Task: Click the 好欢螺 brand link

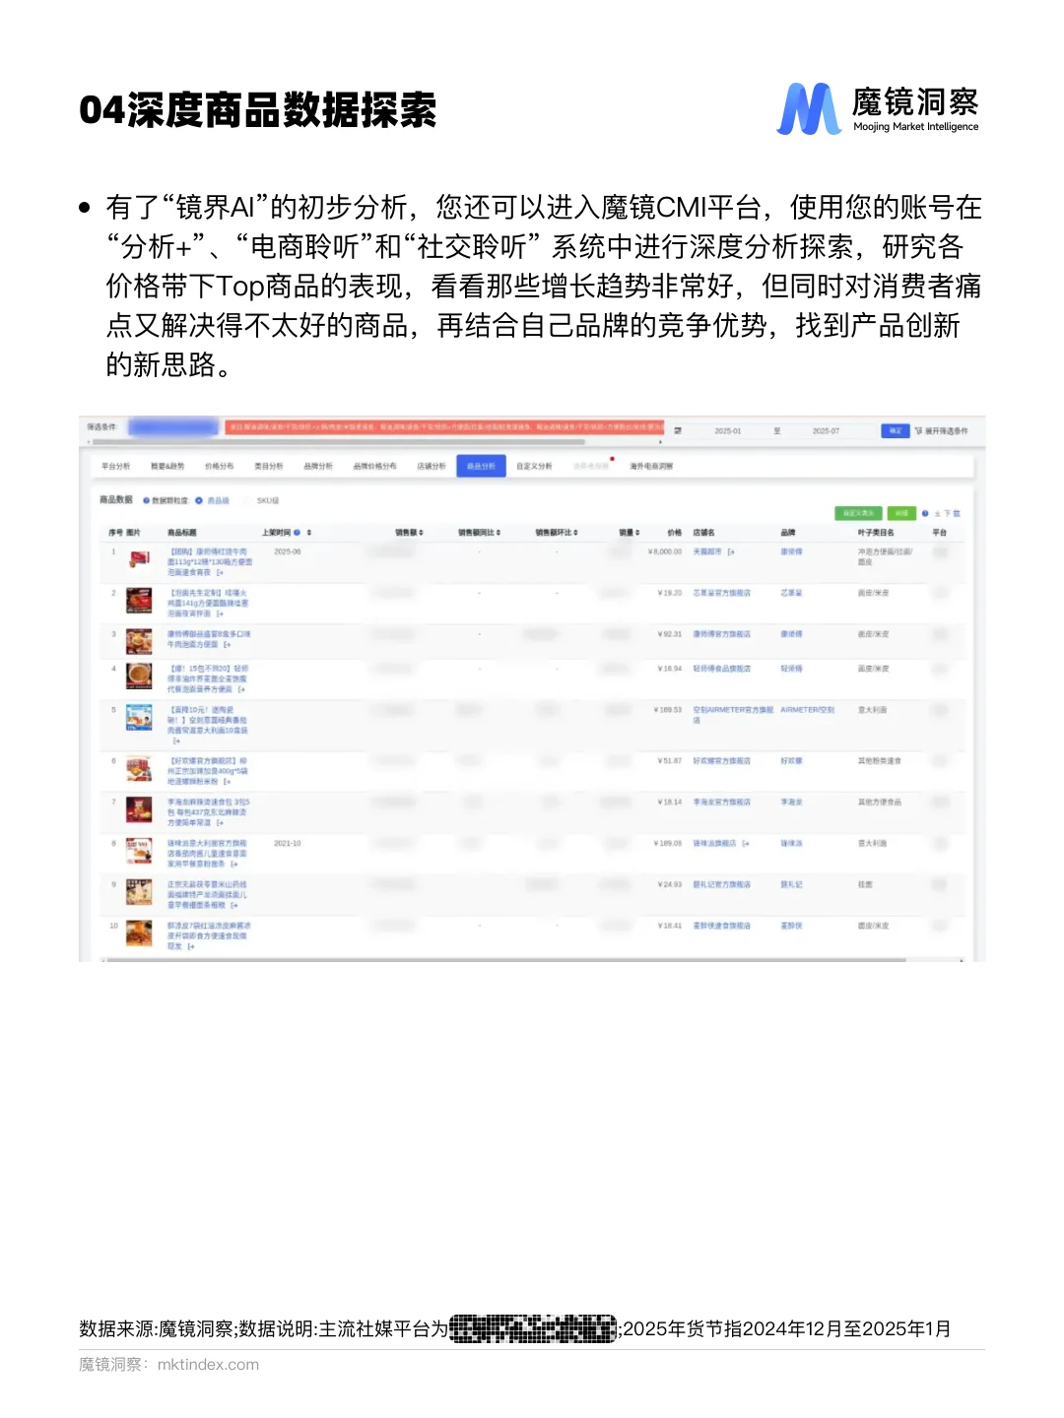Action: pos(791,761)
